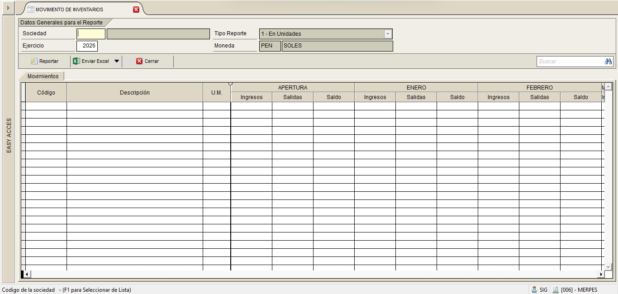Click the horizontal scrollbar right arrow
Viewport: 618px width, 294px height.
tap(601, 274)
